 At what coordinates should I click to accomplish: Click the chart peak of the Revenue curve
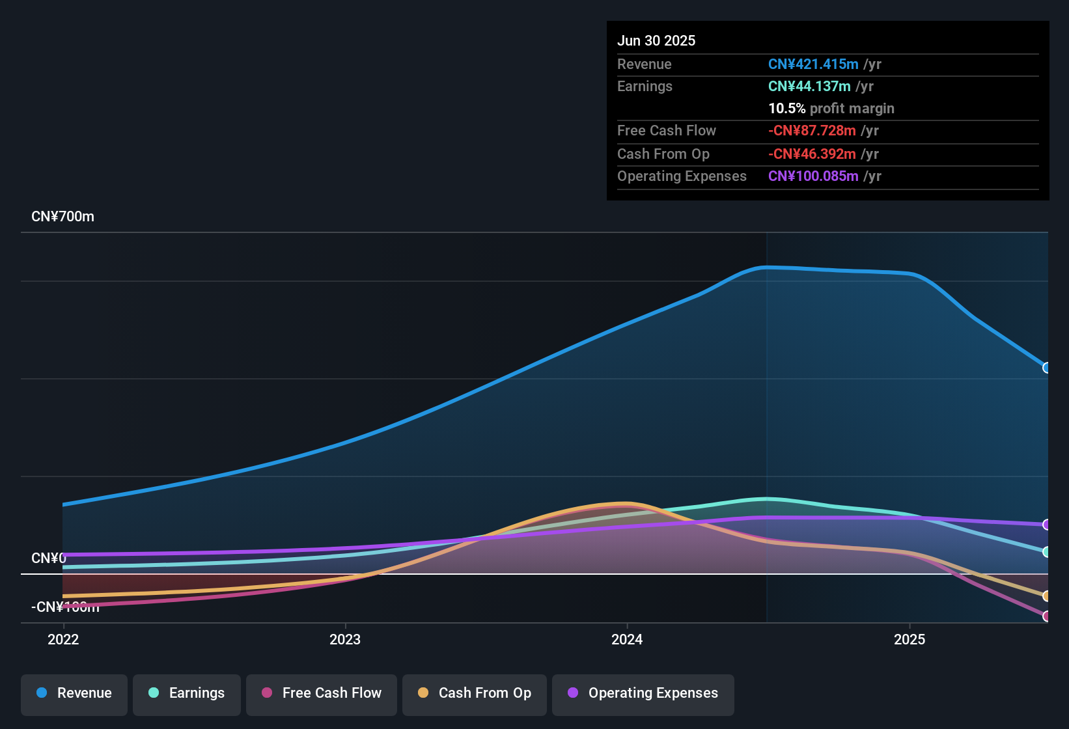765,267
